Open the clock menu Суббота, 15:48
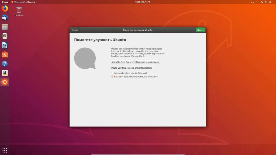The height and width of the screenshot is (155, 276). pyautogui.click(x=143, y=2)
